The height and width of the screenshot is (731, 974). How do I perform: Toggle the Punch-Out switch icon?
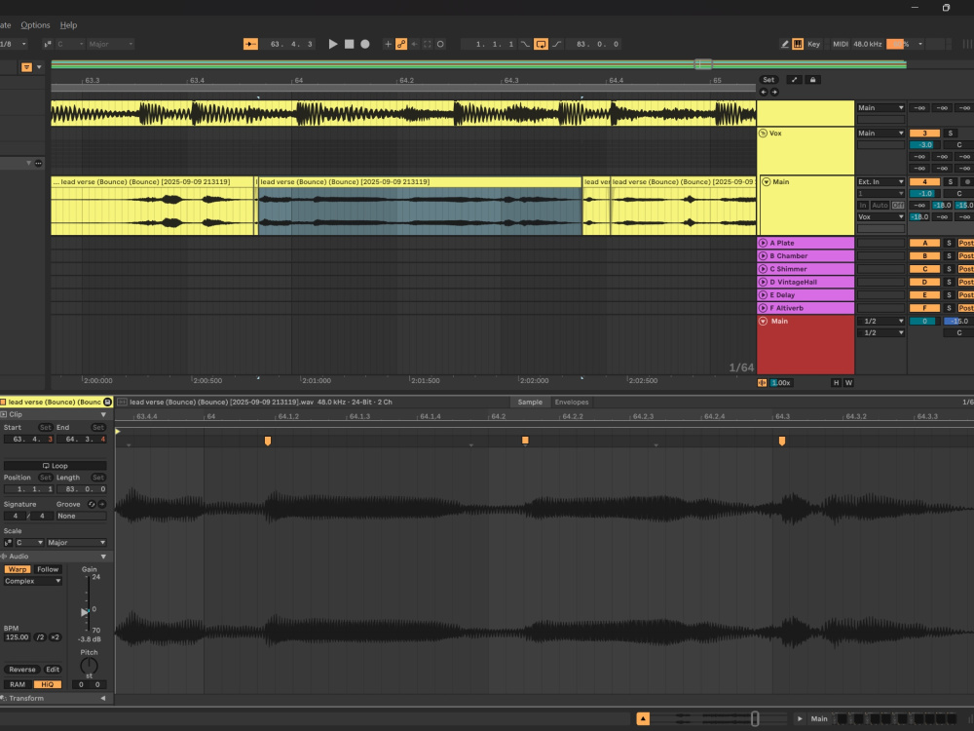pyautogui.click(x=556, y=44)
